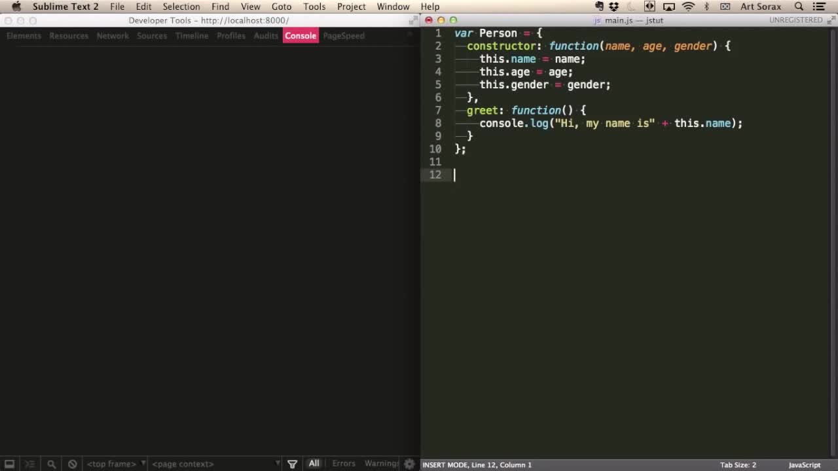Image resolution: width=838 pixels, height=471 pixels.
Task: Toggle the console filter funnel
Action: coord(293,464)
